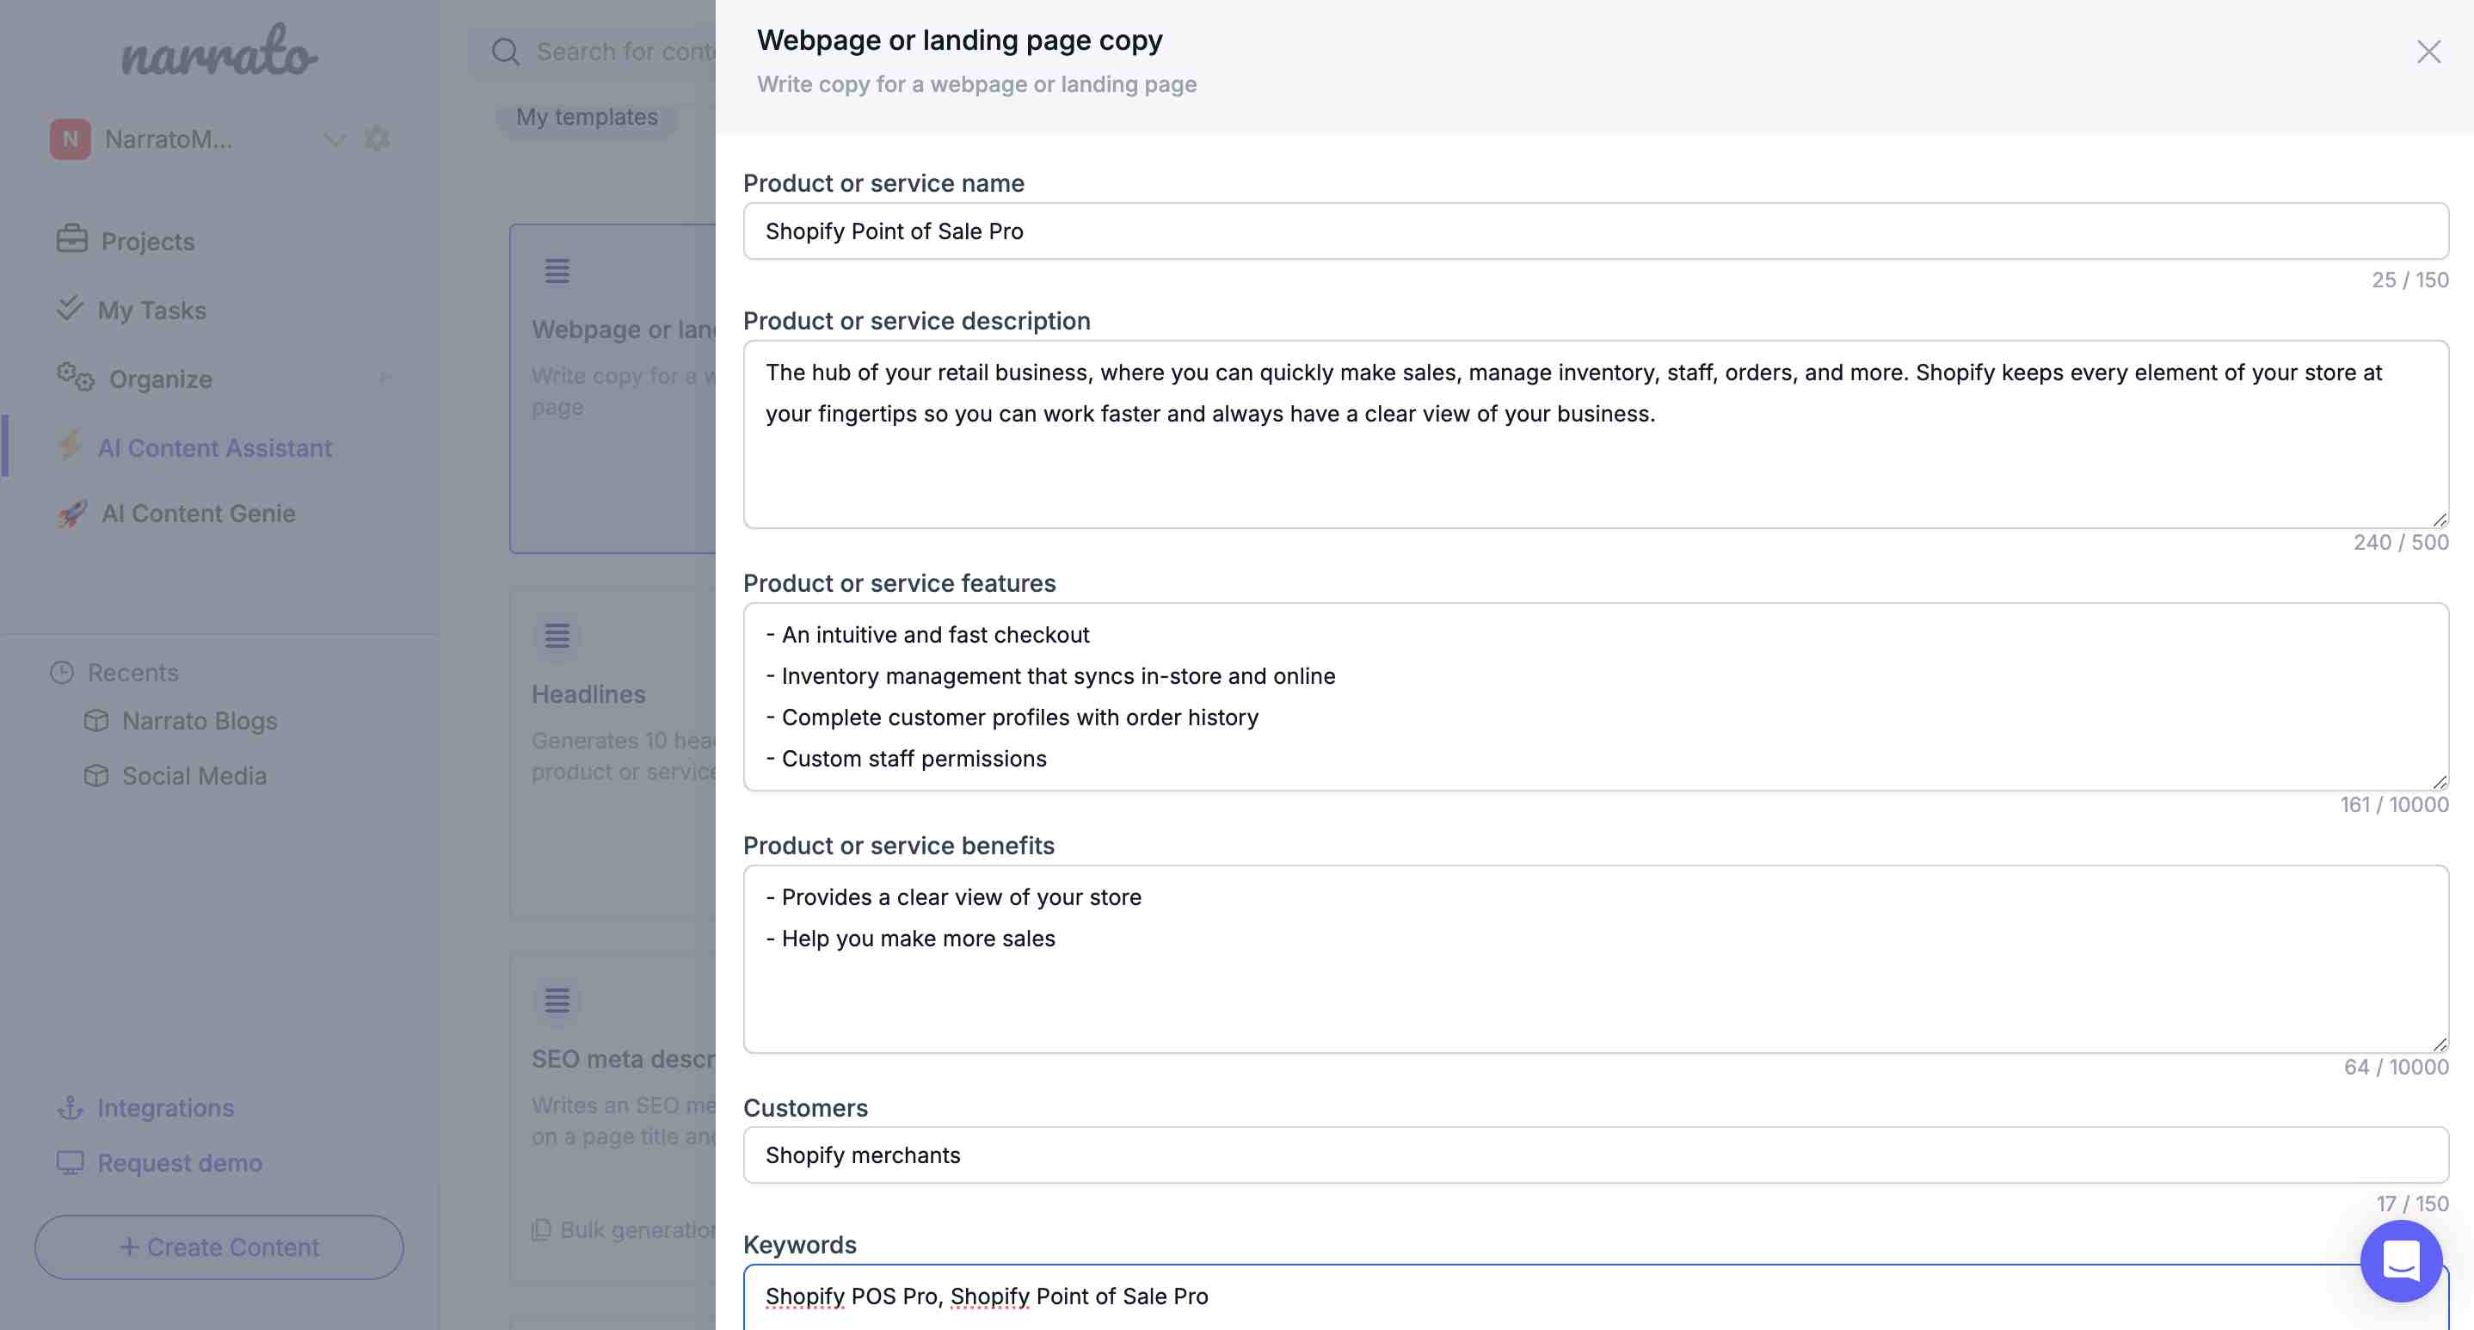This screenshot has width=2474, height=1330.
Task: Open the SEO meta description template card
Action: coord(613,1118)
